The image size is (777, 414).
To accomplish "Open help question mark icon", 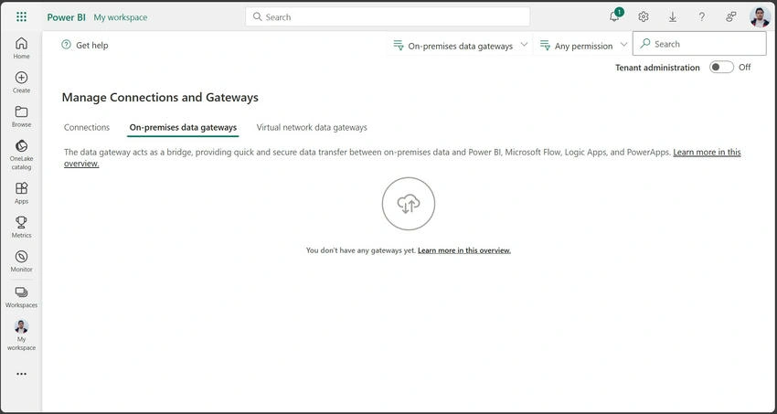I will [702, 16].
